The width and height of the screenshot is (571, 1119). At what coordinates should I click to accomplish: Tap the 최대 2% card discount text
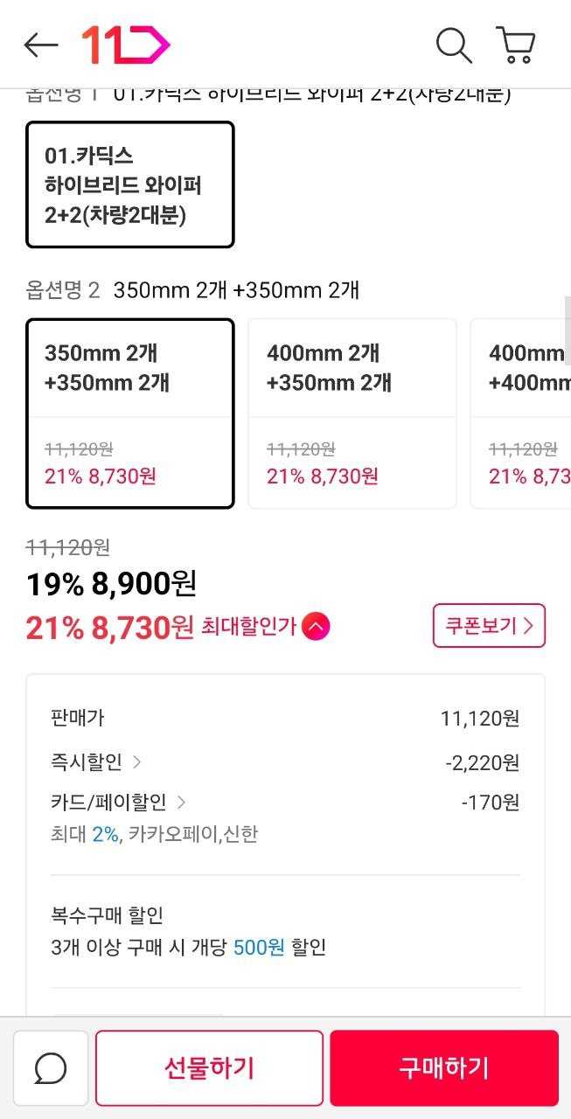(105, 834)
